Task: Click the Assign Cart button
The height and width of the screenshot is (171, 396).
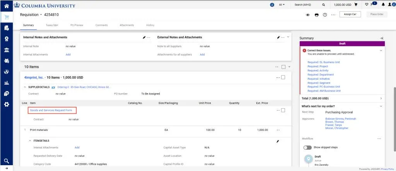Action: (350, 14)
